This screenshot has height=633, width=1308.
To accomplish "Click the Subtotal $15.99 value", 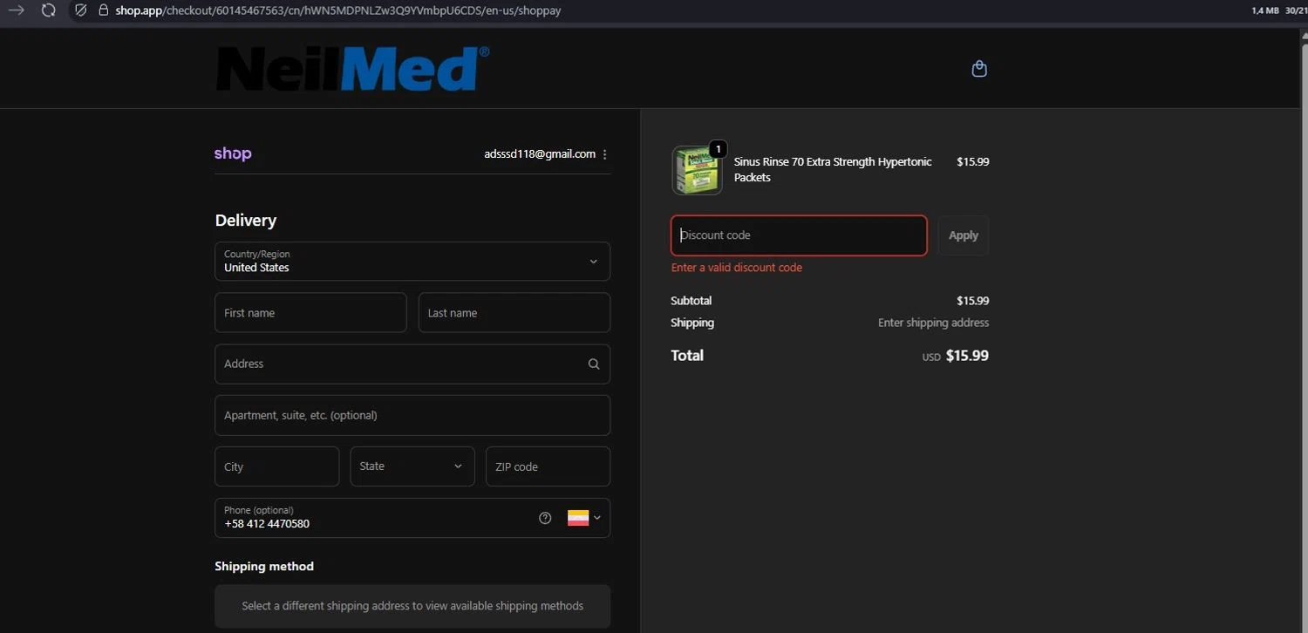I will pyautogui.click(x=973, y=301).
